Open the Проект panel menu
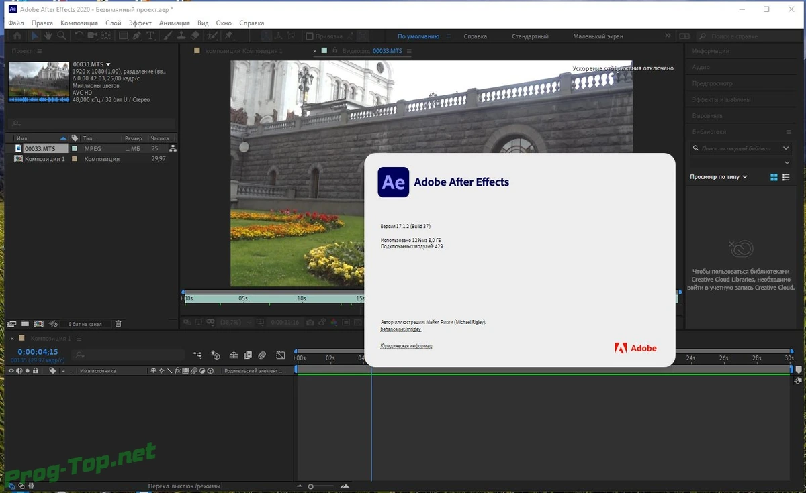The image size is (806, 493). pyautogui.click(x=39, y=51)
